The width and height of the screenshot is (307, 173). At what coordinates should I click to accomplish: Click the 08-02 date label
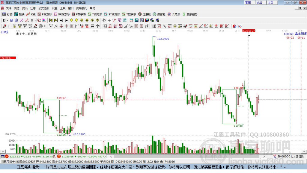tap(290, 37)
